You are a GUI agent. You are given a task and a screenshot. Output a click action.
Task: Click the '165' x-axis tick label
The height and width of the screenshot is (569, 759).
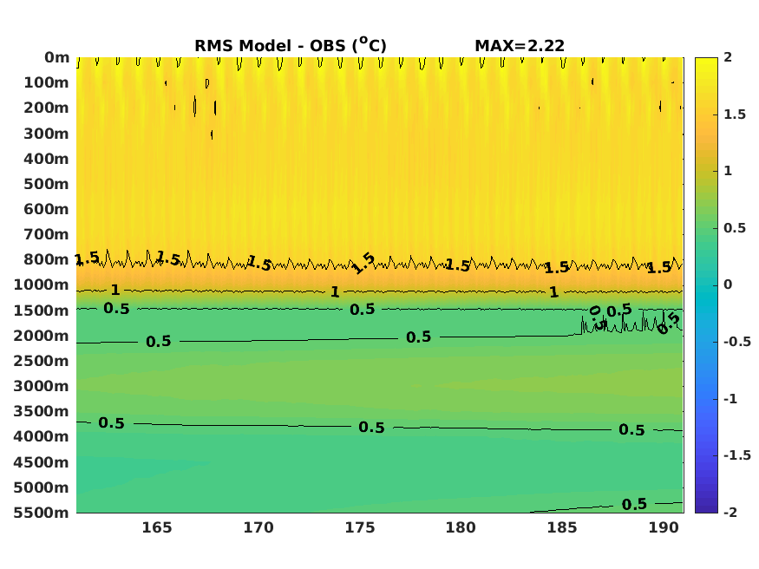click(x=157, y=527)
